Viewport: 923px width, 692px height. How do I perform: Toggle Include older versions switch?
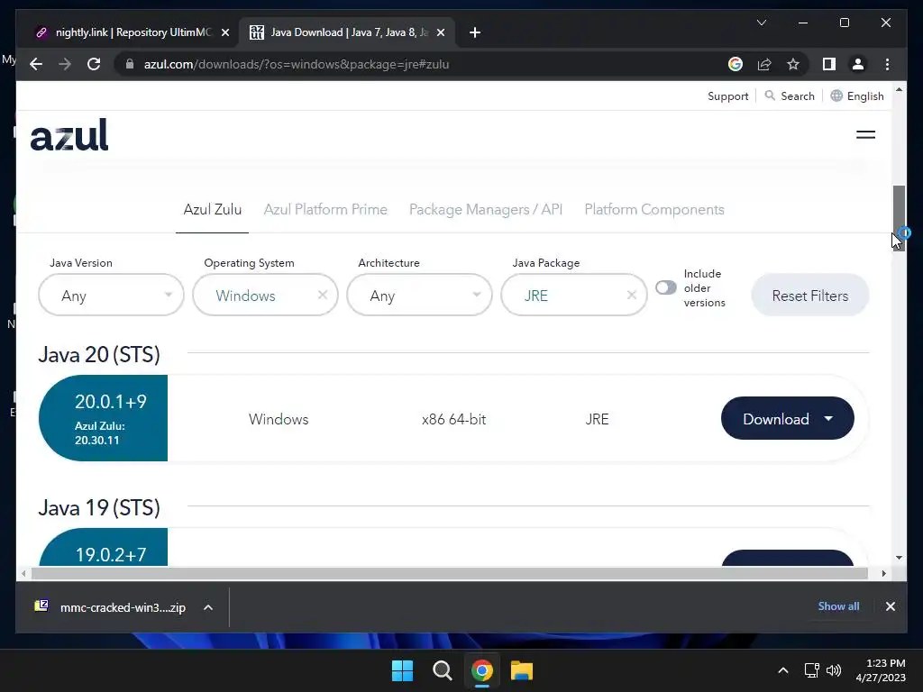[666, 287]
